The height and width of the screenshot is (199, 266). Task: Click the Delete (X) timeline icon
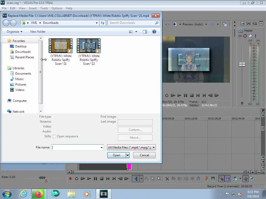tap(167, 179)
